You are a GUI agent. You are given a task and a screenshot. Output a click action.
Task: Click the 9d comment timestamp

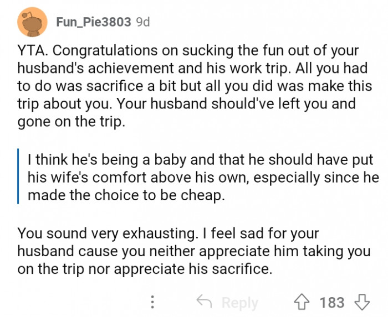click(143, 22)
